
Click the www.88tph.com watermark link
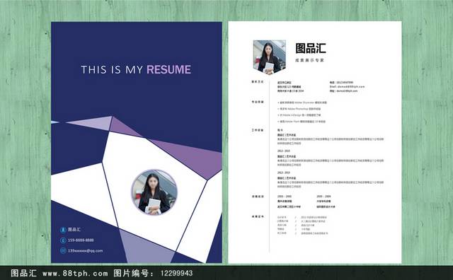pyautogui.click(x=75, y=274)
